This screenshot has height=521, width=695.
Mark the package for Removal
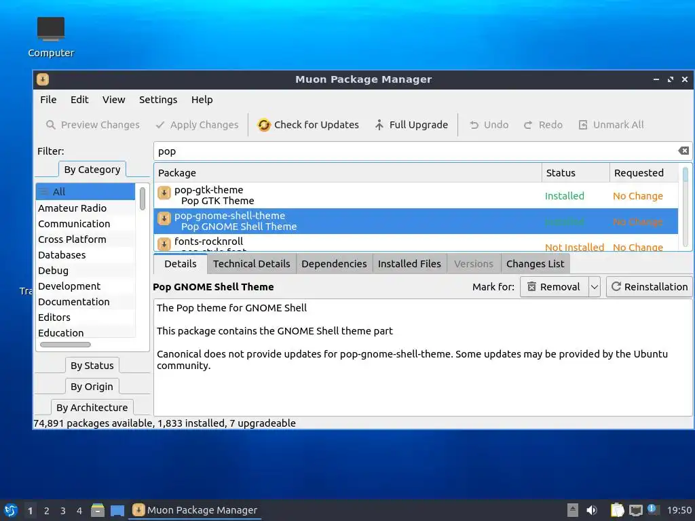tap(554, 287)
